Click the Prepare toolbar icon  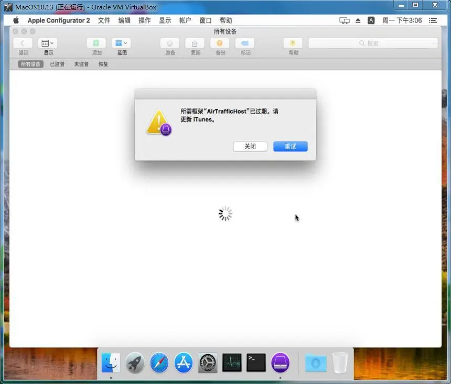point(170,43)
